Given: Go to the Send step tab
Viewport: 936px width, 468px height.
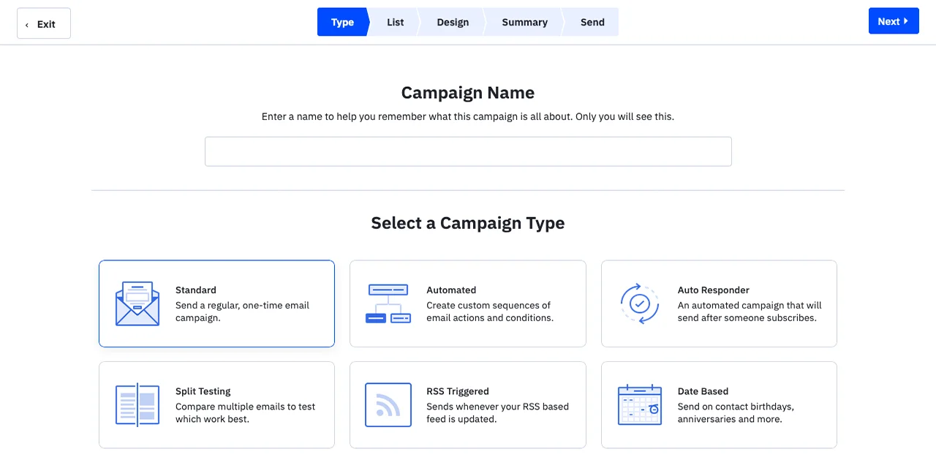Looking at the screenshot, I should tap(592, 22).
